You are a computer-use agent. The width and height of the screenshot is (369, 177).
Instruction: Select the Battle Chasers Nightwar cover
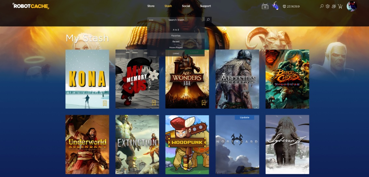point(287,79)
